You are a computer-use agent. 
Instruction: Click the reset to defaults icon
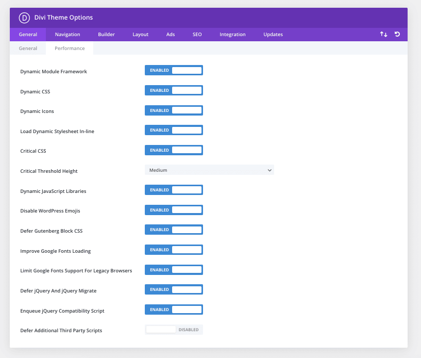click(x=397, y=34)
